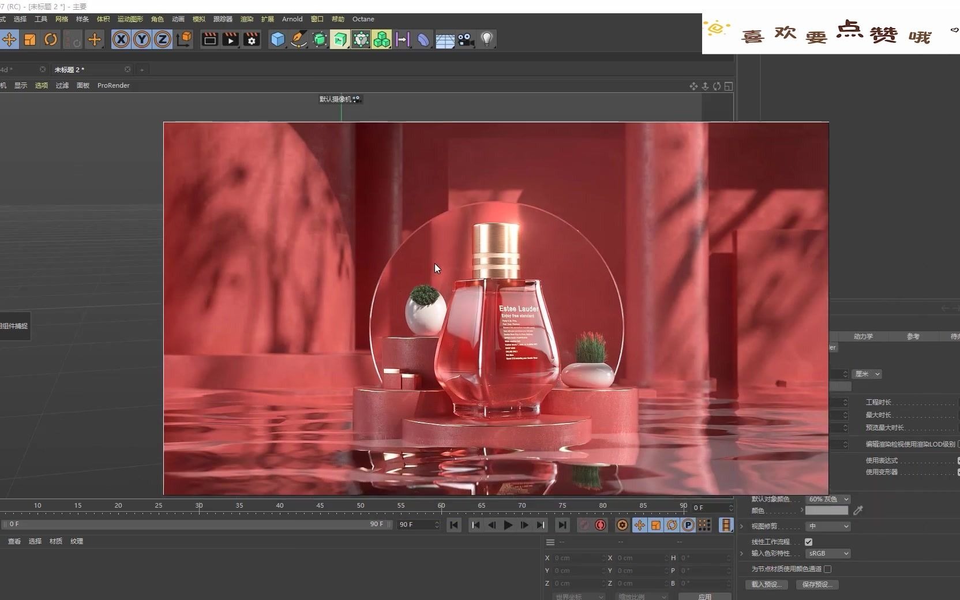
Task: Render to Picture Viewer with play clapperboard
Action: [x=231, y=40]
